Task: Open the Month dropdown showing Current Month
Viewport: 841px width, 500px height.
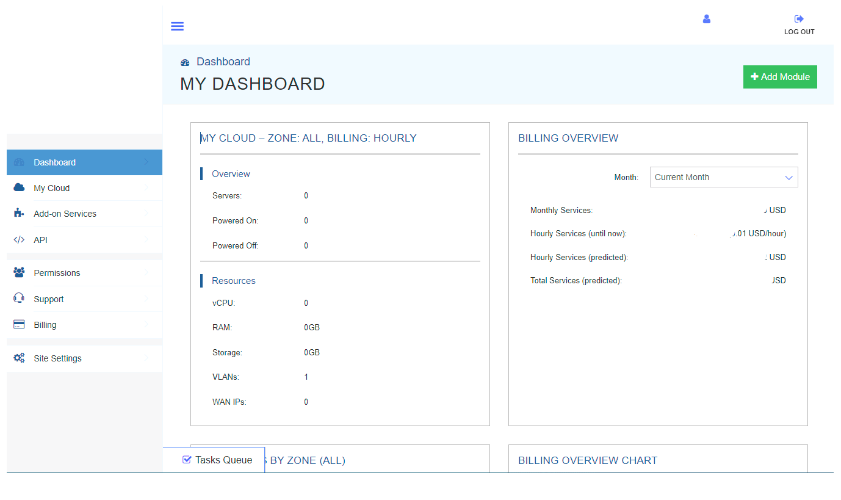Action: tap(724, 177)
